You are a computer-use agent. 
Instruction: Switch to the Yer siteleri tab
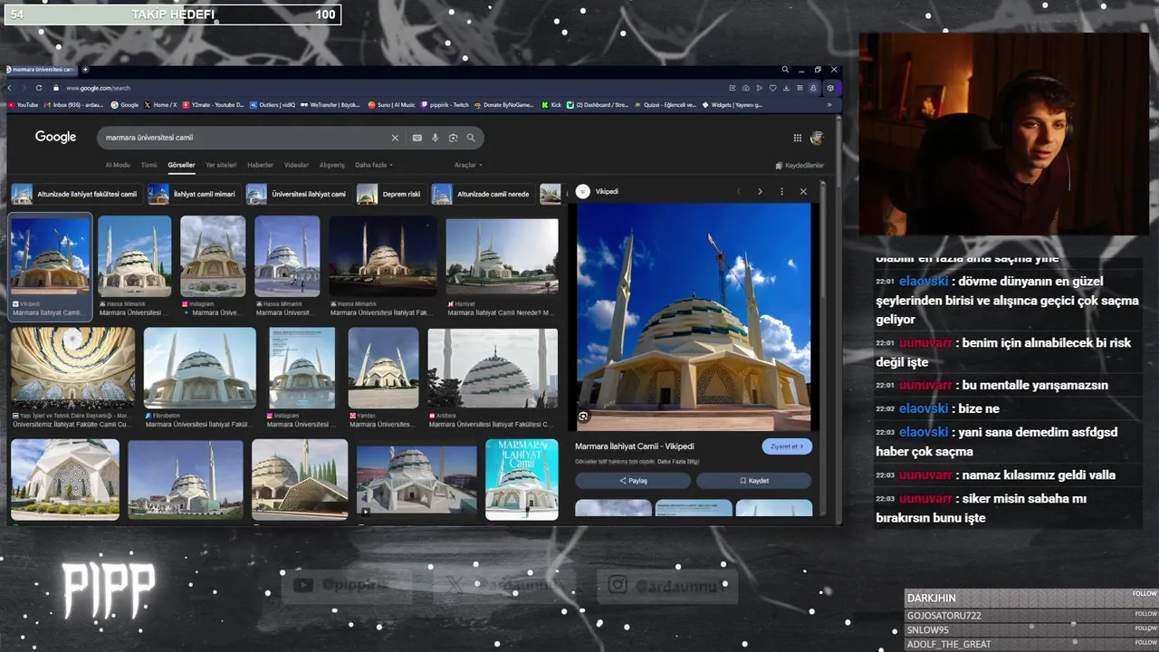click(221, 165)
